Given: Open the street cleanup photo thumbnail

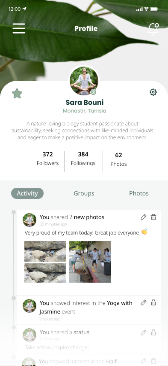Looking at the screenshot, I should (90, 262).
